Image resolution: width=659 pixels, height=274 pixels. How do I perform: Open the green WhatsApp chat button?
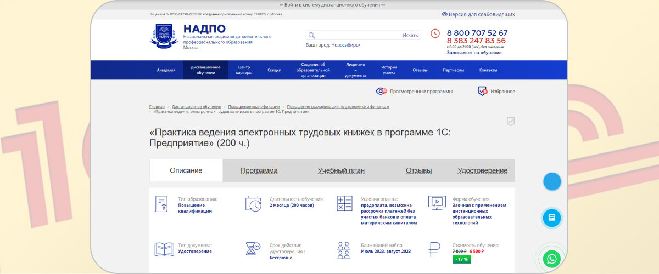(x=552, y=258)
